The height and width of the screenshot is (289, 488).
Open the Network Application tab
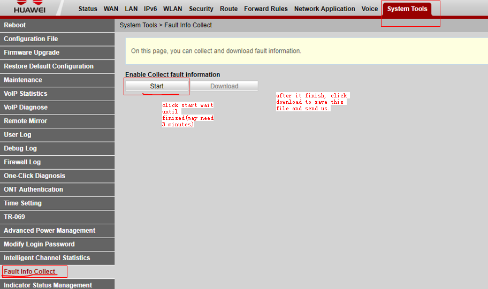(x=324, y=9)
